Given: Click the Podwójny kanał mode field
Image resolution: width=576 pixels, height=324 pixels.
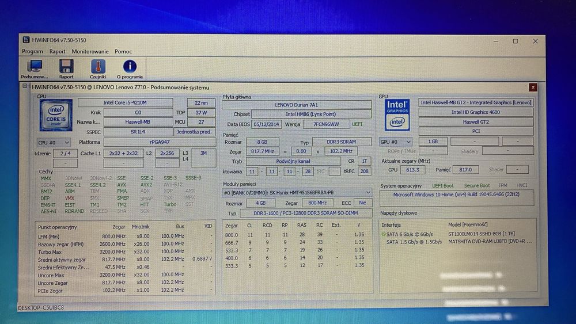Looking at the screenshot, I should coord(293,161).
